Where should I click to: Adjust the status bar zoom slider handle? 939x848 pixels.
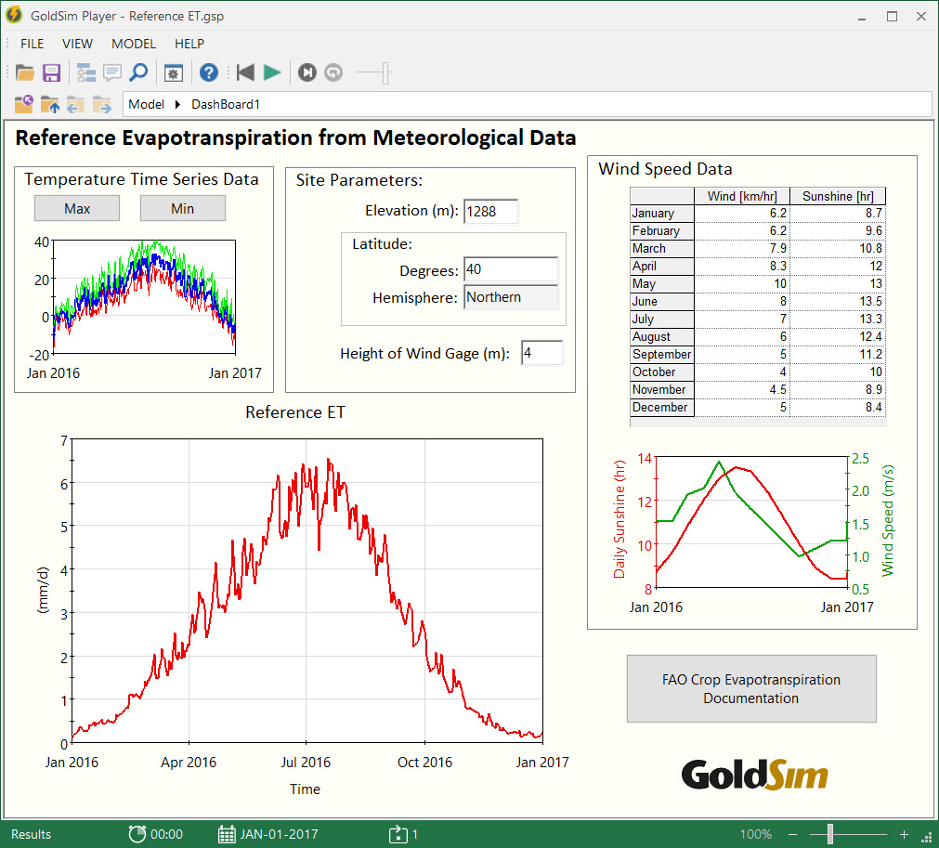point(830,834)
